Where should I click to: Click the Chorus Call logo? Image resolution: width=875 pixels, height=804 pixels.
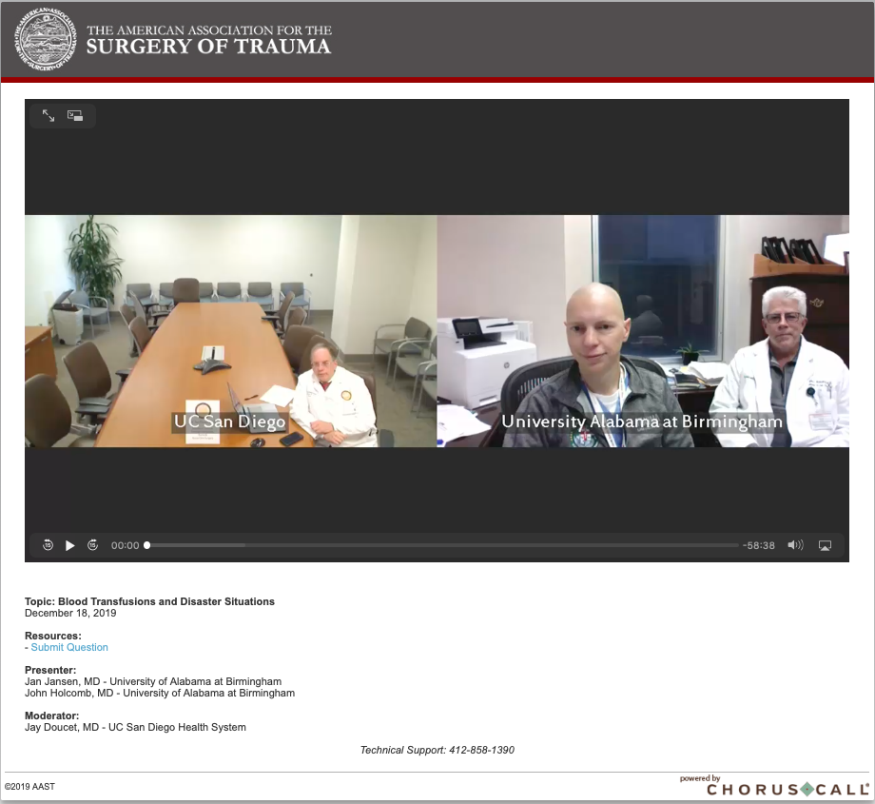pos(787,789)
